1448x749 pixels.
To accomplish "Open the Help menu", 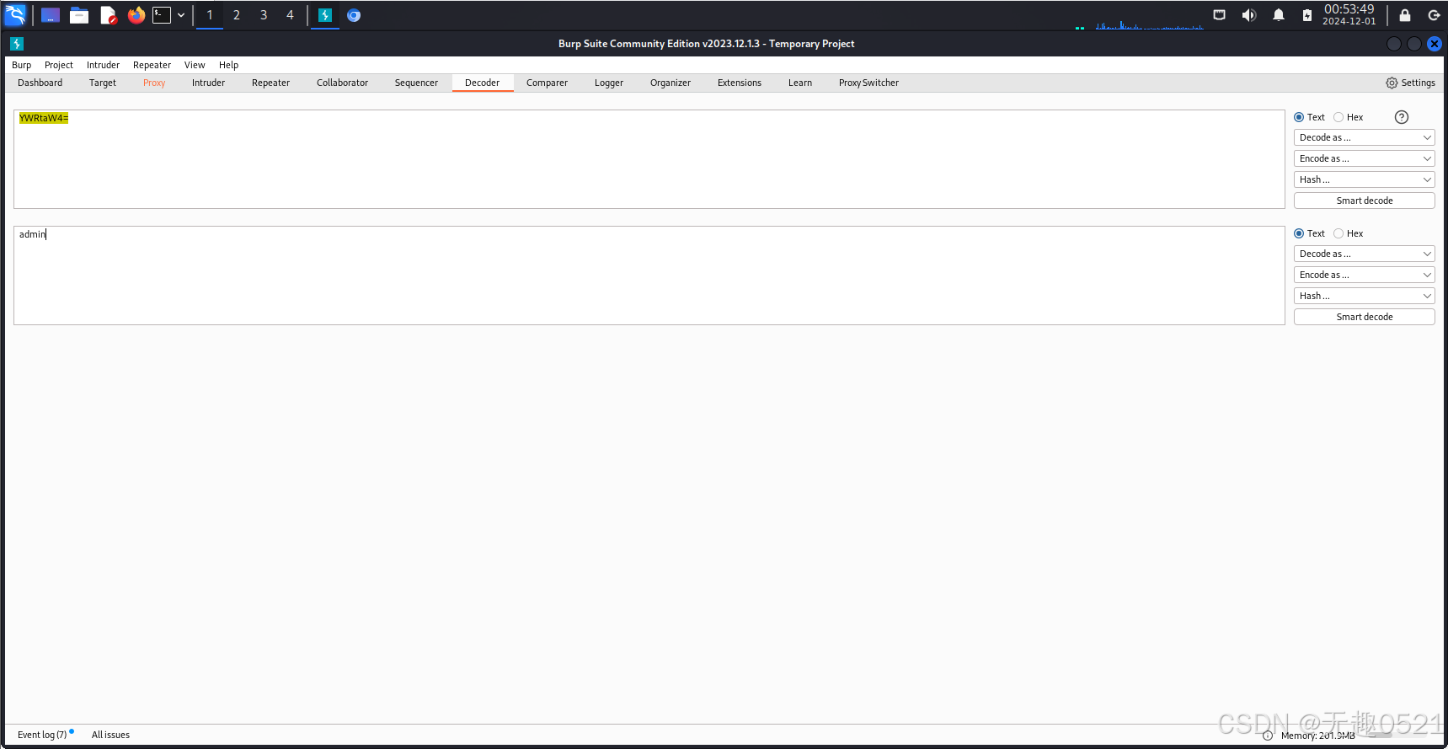I will pyautogui.click(x=228, y=65).
